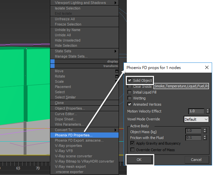Viewport: 216px width, 175px height.
Task: Expand Viewport Lighting and Shadows submenu
Action: (x=115, y=3)
